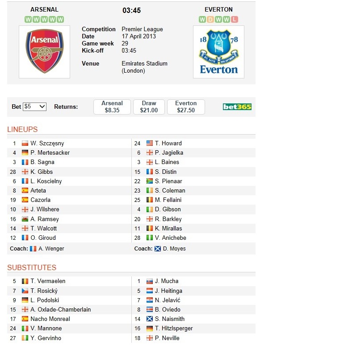Click the Arsenal club crest

[x=44, y=52]
